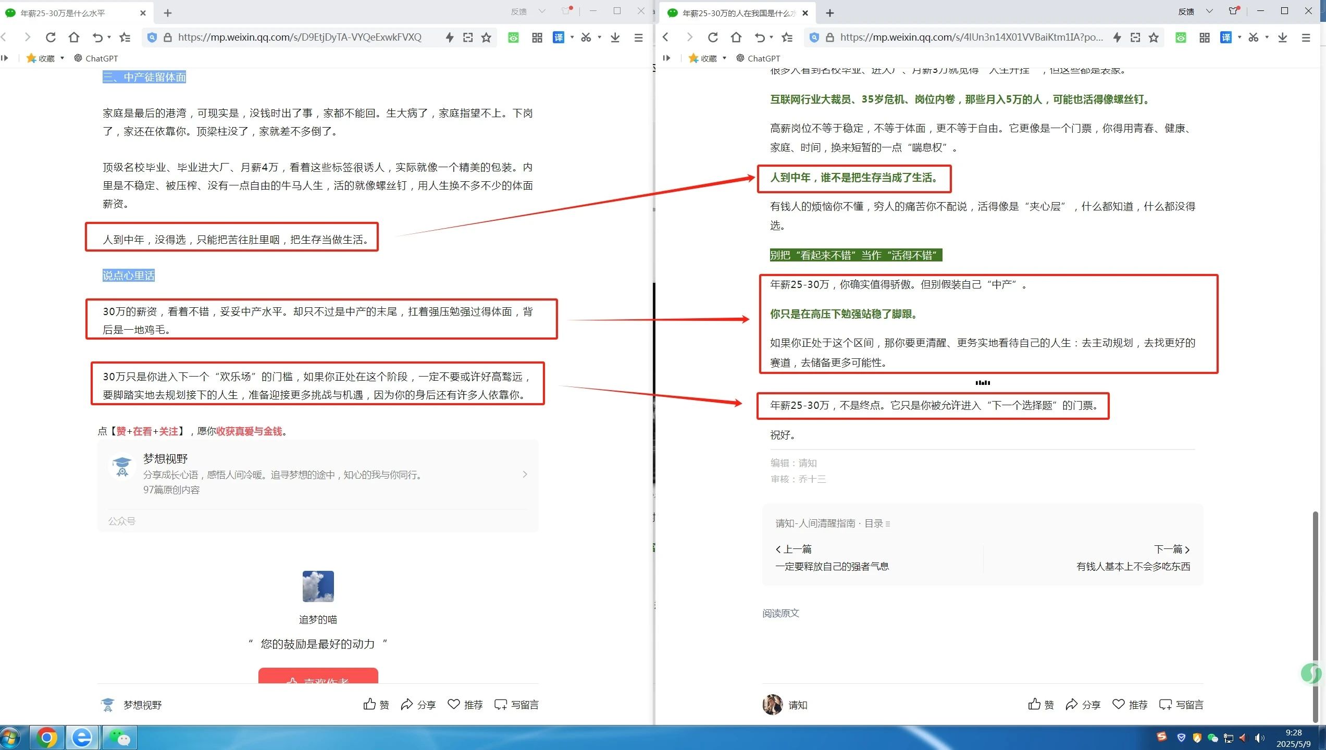
Task: Expand chevron next to 反馈 in right window
Action: [x=1209, y=11]
